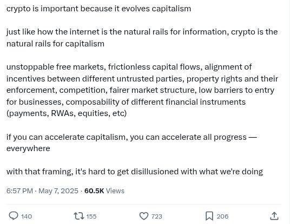Image resolution: width=290 pixels, height=224 pixels.
Task: Click the 'natural rails for capitalism' line
Action: click(55, 44)
